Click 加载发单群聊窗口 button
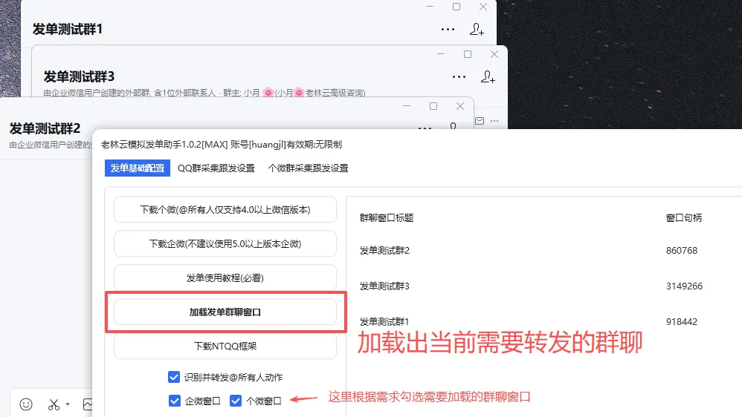 pyautogui.click(x=225, y=312)
